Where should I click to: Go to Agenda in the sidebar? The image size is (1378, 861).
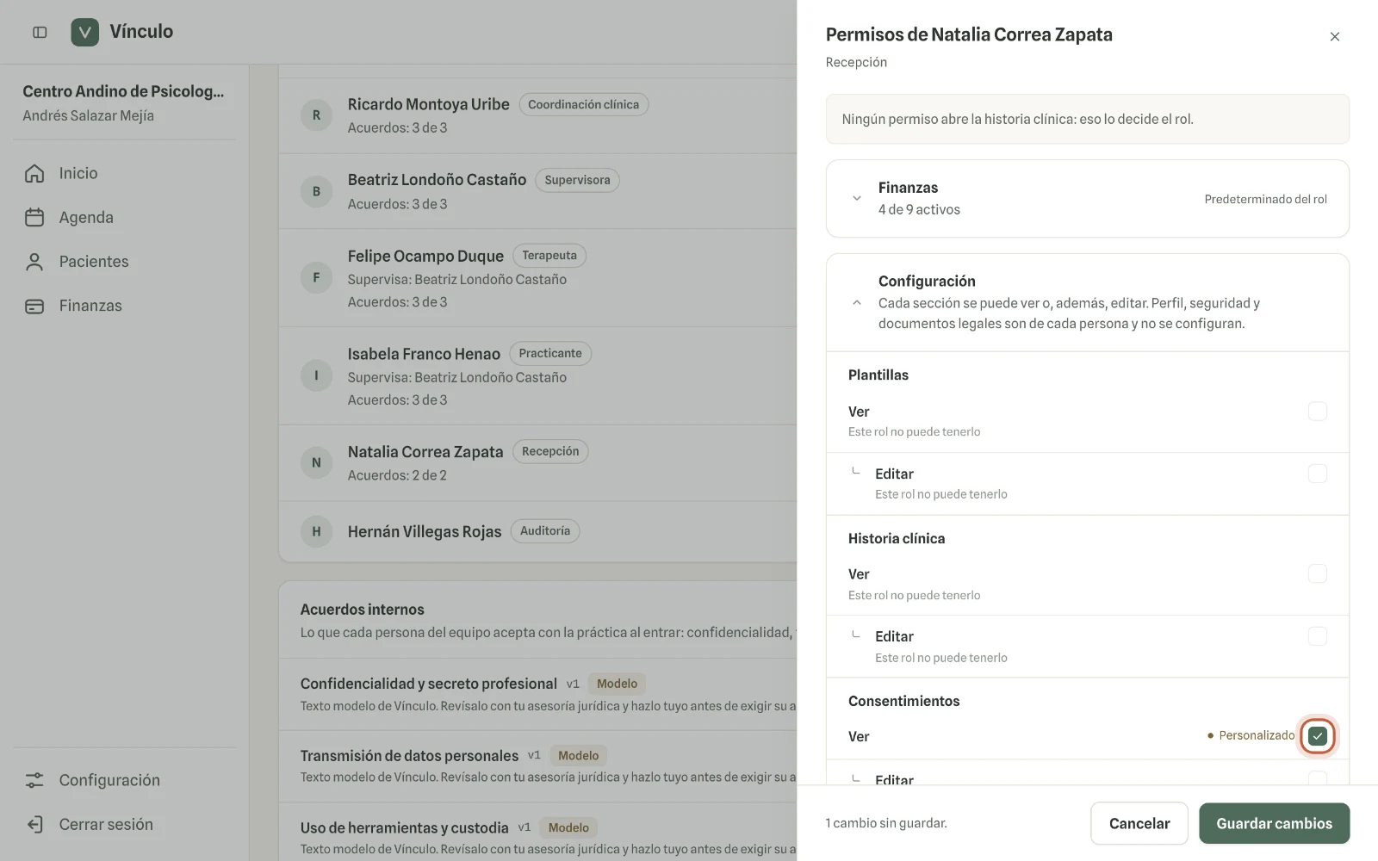click(x=124, y=217)
